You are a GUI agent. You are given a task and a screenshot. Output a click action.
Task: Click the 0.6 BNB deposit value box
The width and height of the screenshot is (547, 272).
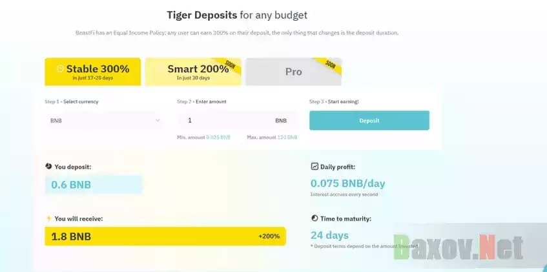pyautogui.click(x=93, y=185)
